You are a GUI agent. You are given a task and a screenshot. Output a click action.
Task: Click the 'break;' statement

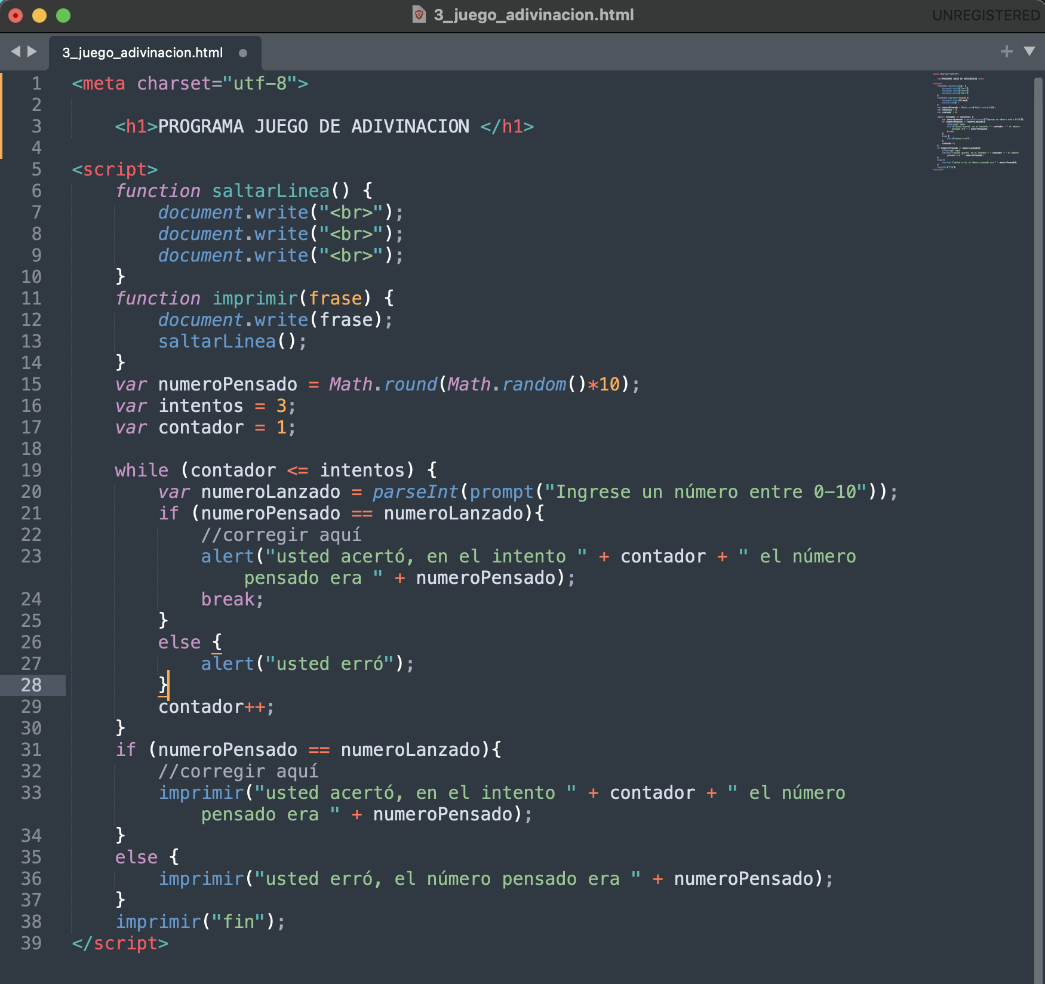coord(232,599)
